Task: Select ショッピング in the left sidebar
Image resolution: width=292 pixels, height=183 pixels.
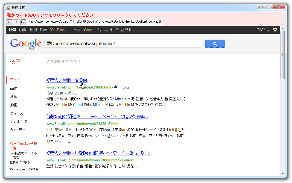Action: 19,122
